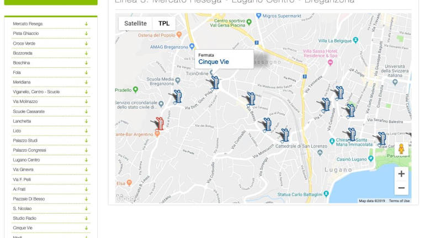Zoom in the map with plus button

pos(401,174)
